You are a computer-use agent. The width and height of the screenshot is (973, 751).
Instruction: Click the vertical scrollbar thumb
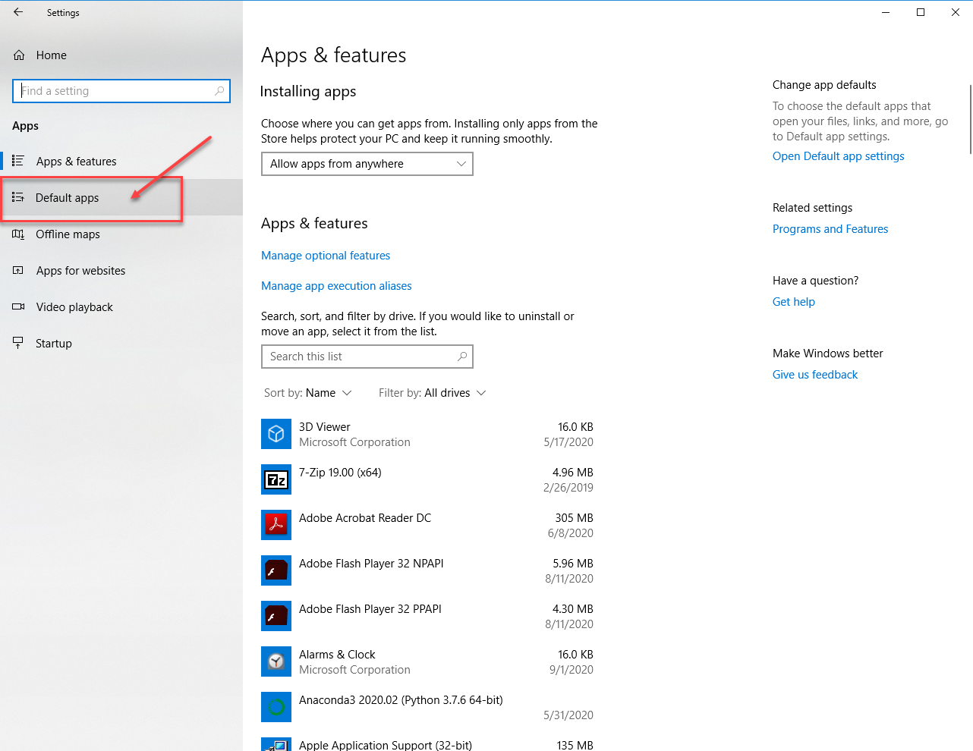970,119
